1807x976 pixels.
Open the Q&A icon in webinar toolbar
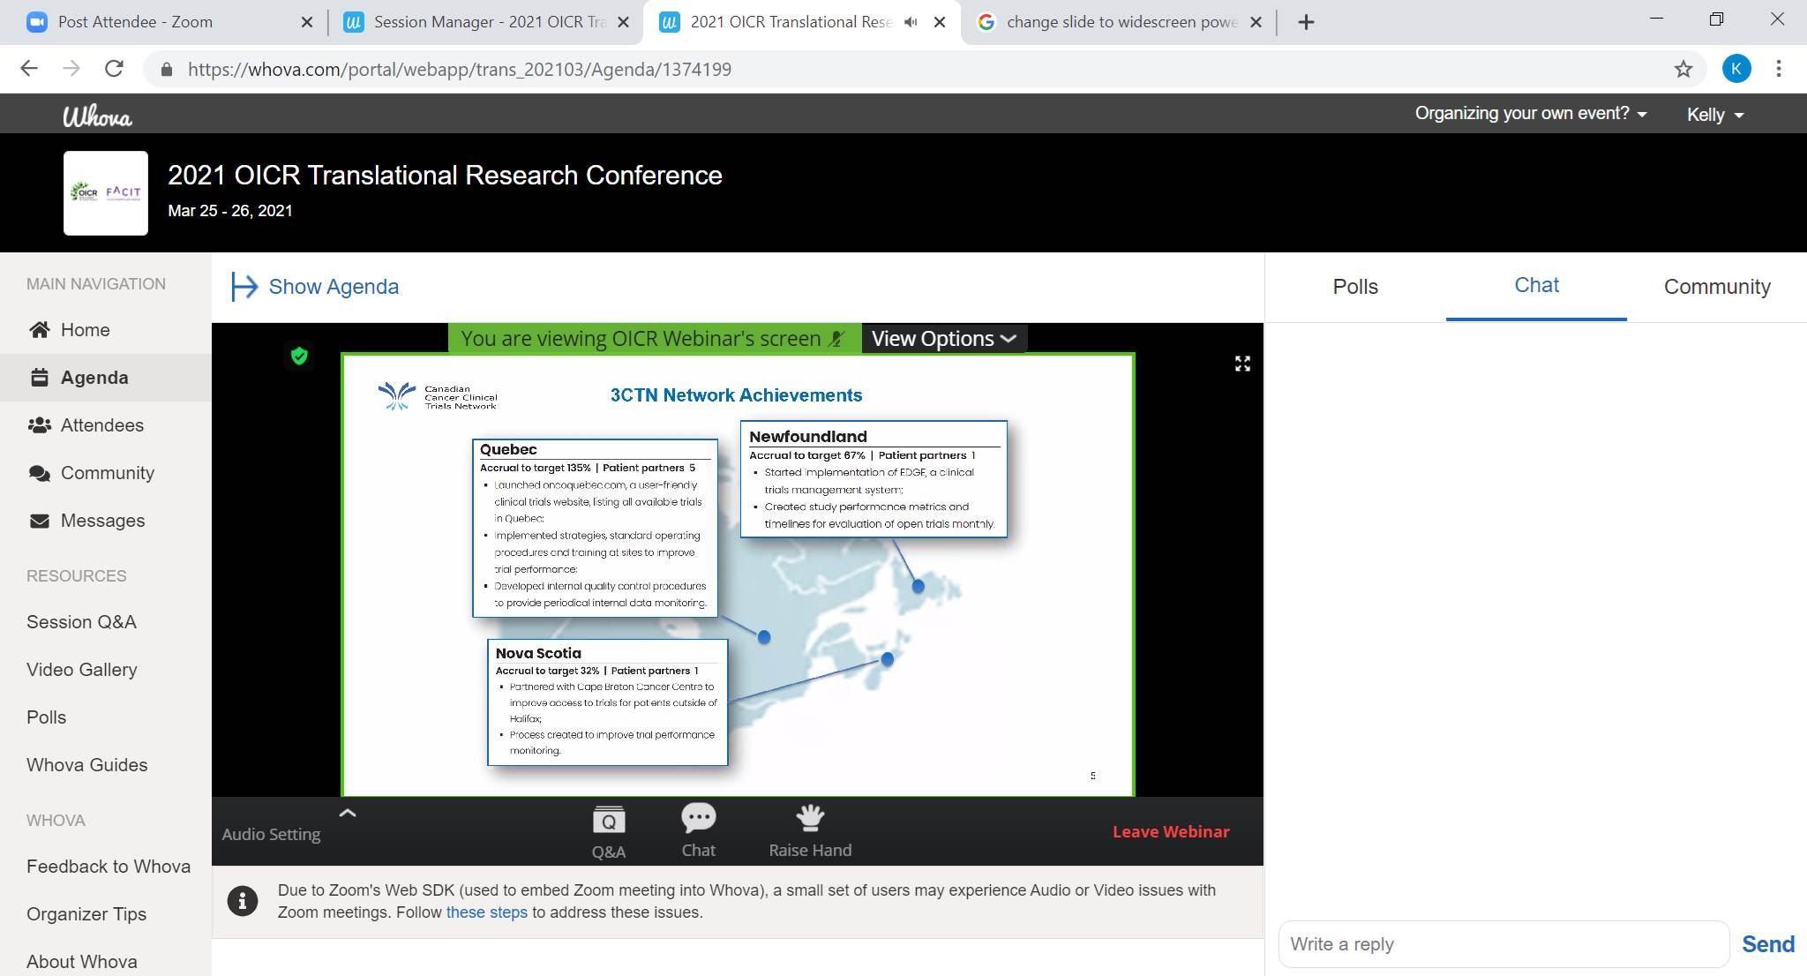[608, 822]
